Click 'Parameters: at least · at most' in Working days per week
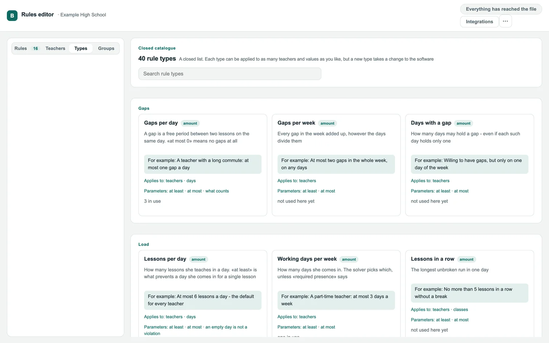Image resolution: width=549 pixels, height=343 pixels. click(x=306, y=327)
